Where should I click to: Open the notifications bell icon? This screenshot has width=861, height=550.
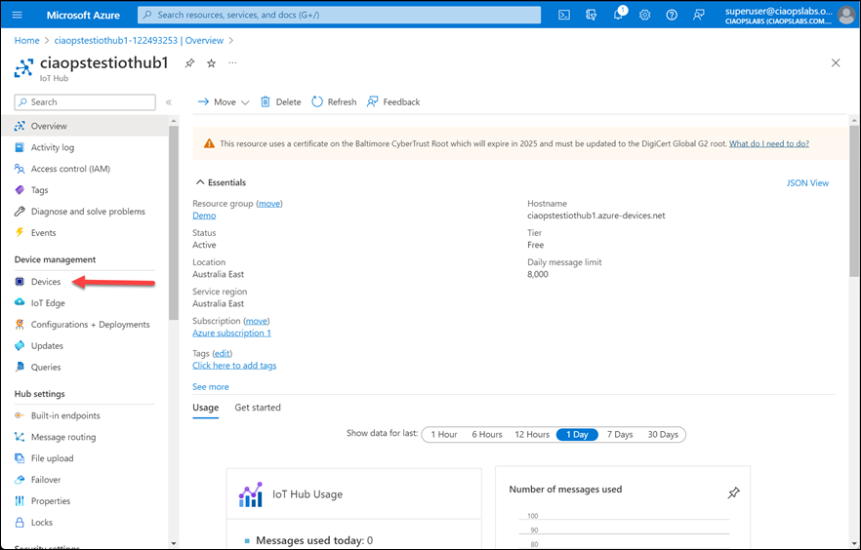coord(619,15)
